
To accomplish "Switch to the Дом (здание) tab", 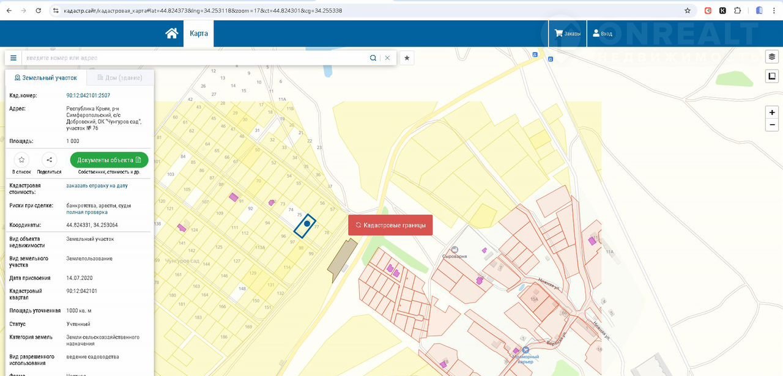I will pos(119,78).
